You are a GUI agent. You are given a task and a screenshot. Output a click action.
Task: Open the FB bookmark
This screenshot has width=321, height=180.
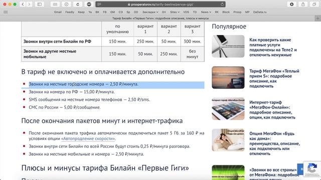coord(105,12)
